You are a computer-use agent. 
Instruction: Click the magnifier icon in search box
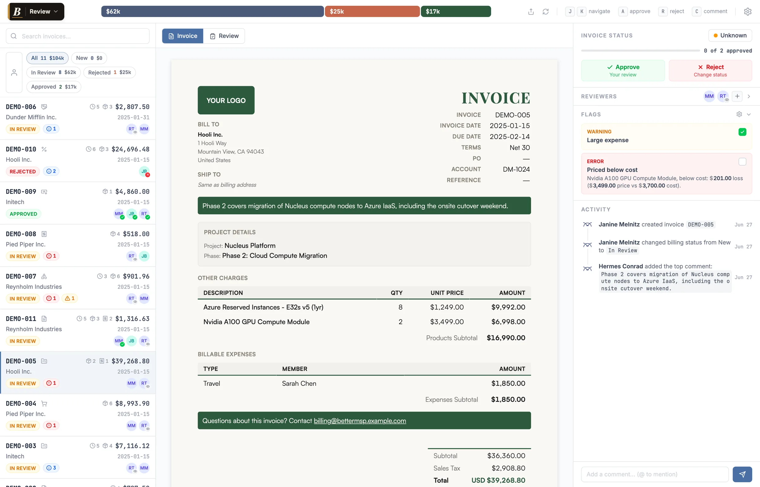pos(14,36)
